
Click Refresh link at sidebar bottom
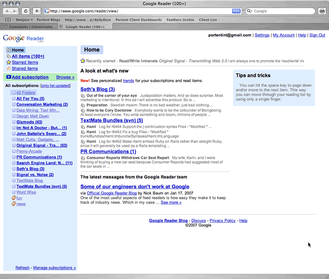(23, 268)
